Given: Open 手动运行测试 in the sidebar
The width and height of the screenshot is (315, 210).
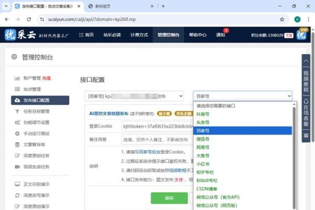Looking at the screenshot, I should tap(36, 133).
